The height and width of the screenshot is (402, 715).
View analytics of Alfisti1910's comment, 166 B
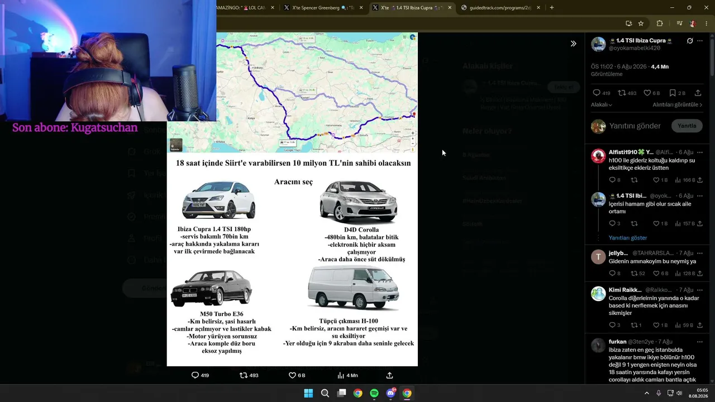click(685, 180)
